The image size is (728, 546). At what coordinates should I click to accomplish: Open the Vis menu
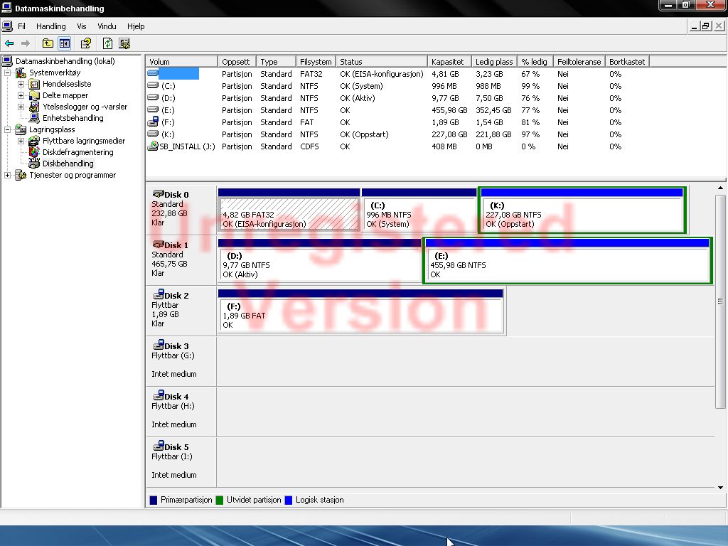82,26
